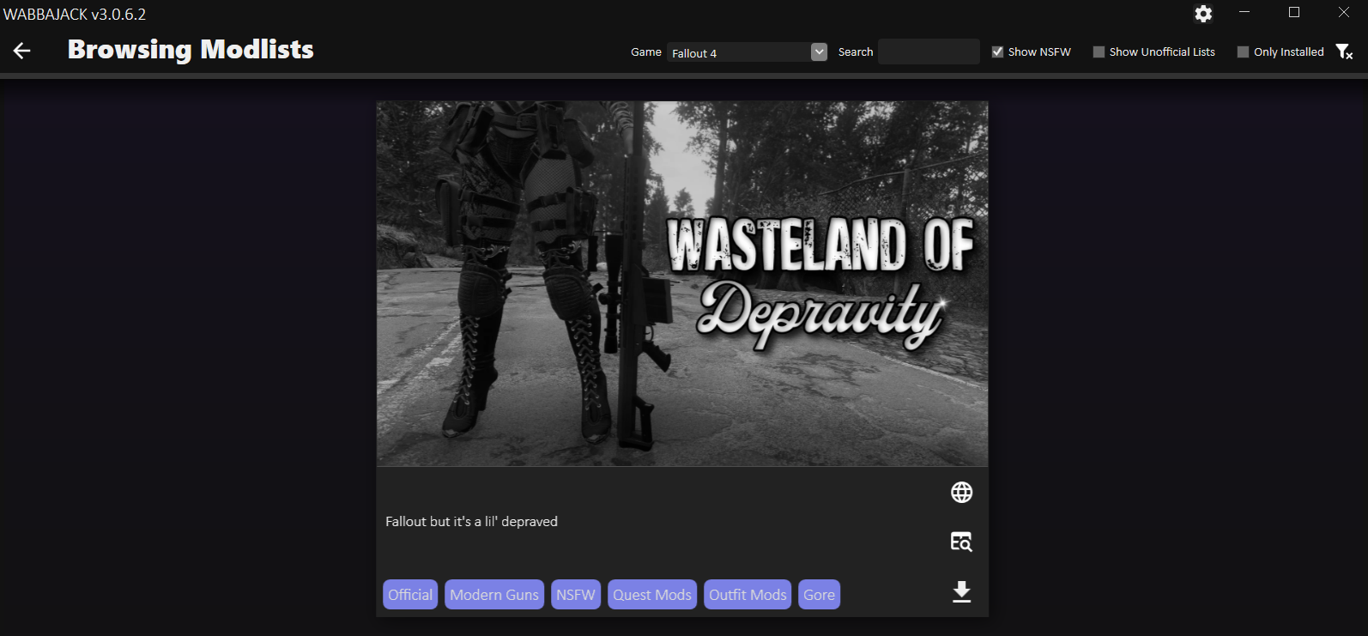Uncheck Show NSFW checkbox
Screen dimensions: 1368x636
997,51
